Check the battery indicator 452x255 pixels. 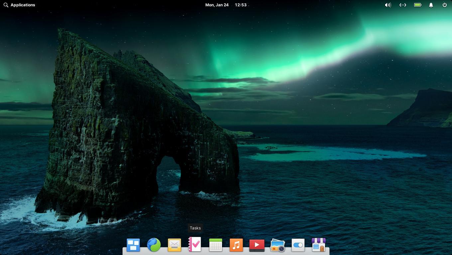point(417,5)
